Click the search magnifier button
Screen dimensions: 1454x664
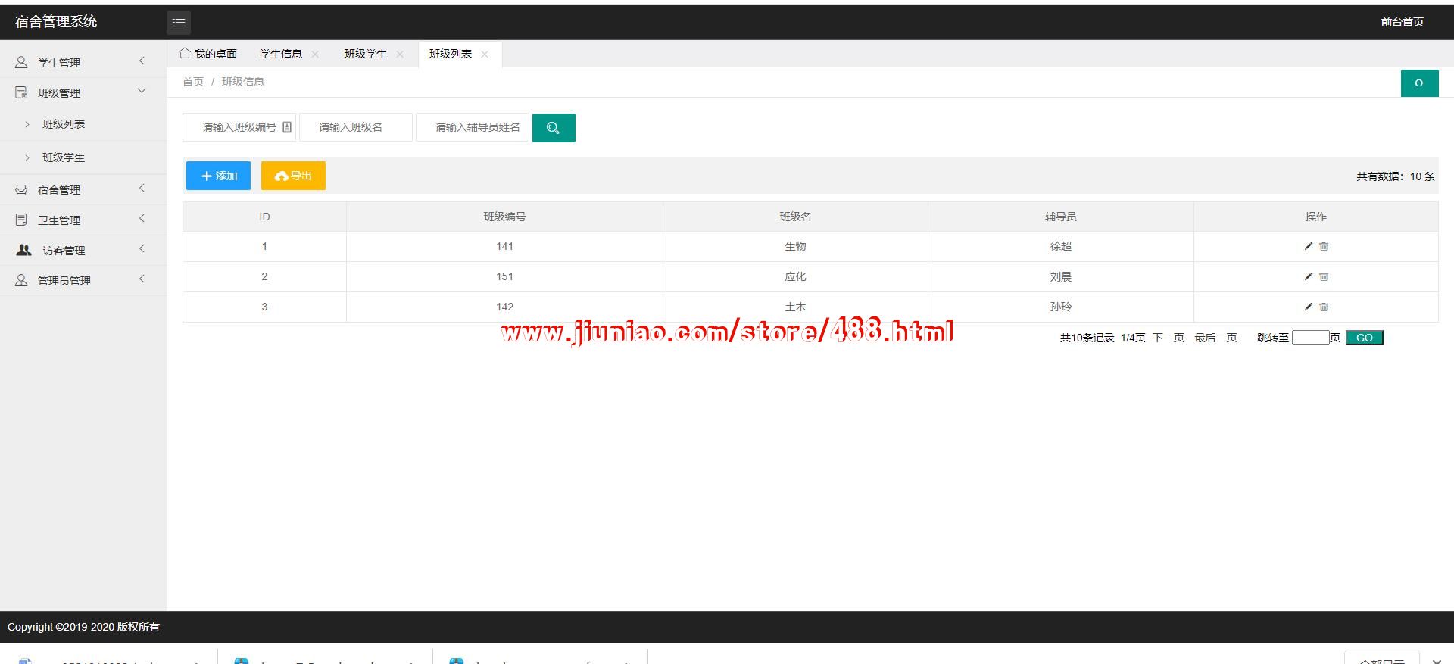[x=554, y=128]
